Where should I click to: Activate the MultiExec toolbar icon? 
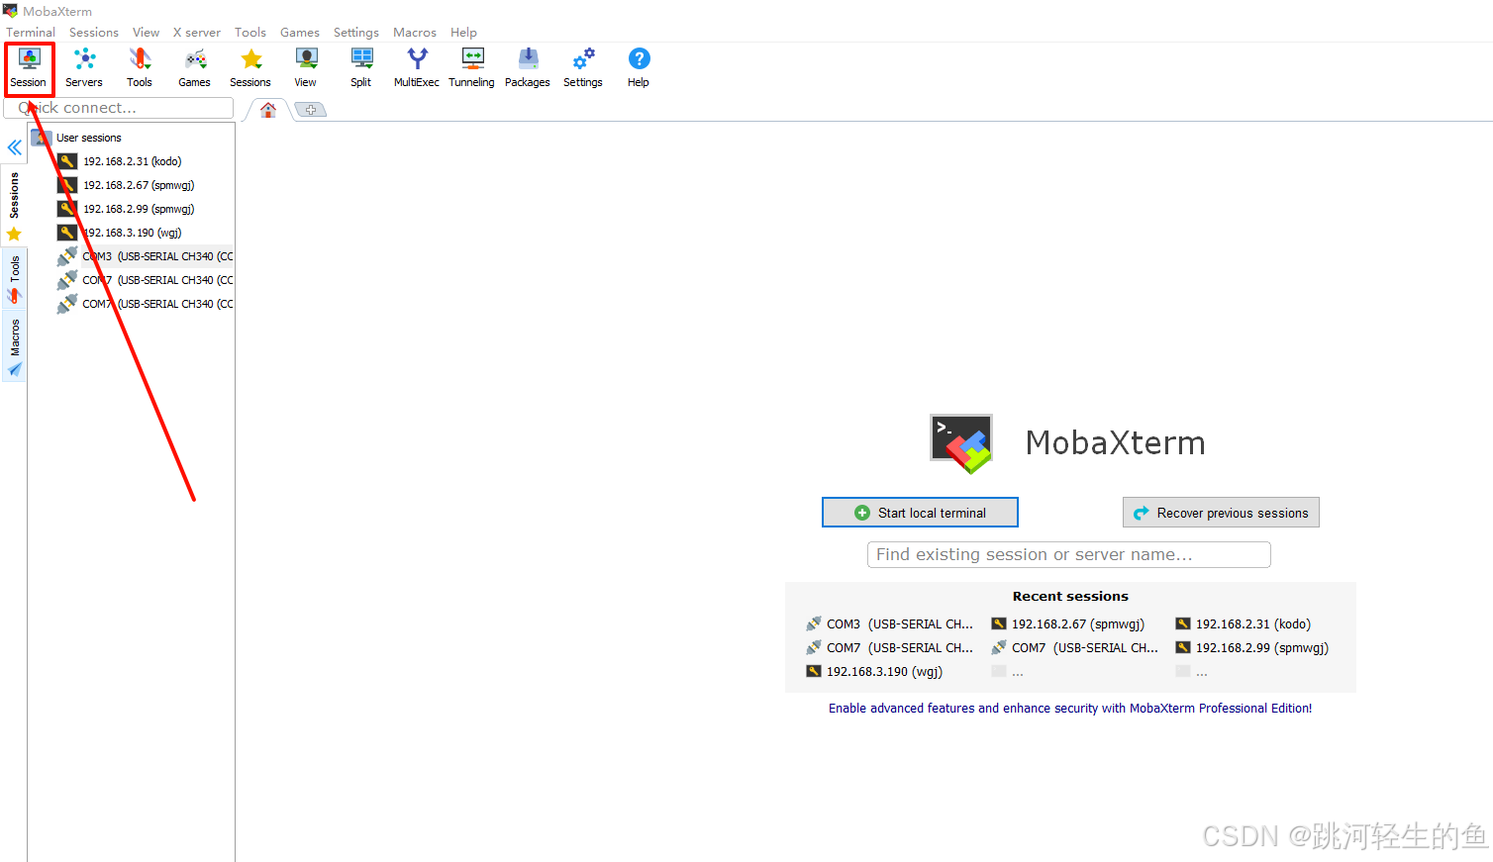417,68
